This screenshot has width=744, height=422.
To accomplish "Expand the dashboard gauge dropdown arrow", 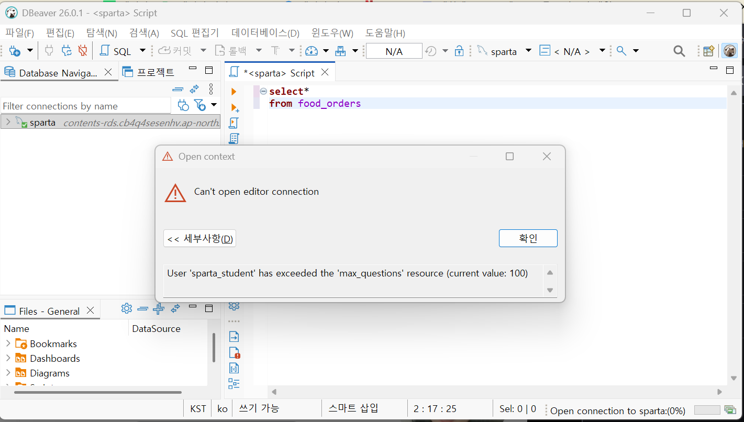I will pyautogui.click(x=326, y=51).
